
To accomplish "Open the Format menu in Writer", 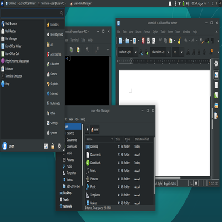I will pos(147,32).
